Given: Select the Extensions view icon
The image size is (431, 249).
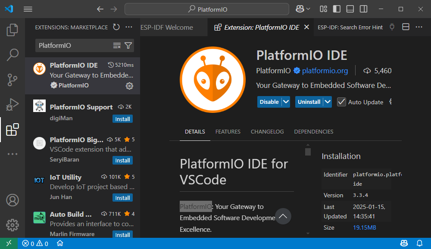Looking at the screenshot, I should point(12,129).
